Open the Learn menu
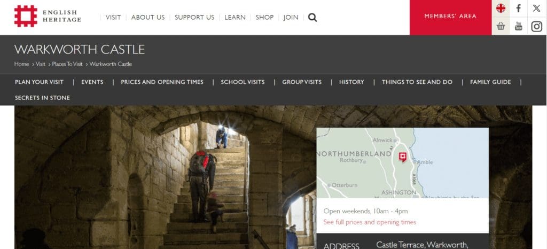Screen dimensions: 547x249 (235, 18)
